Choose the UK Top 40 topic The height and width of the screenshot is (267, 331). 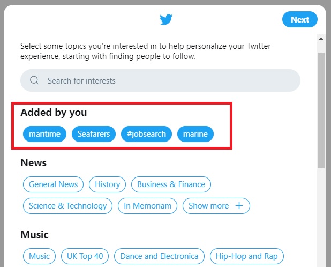pos(85,256)
